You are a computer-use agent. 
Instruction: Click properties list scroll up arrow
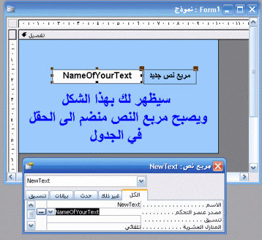31,205
